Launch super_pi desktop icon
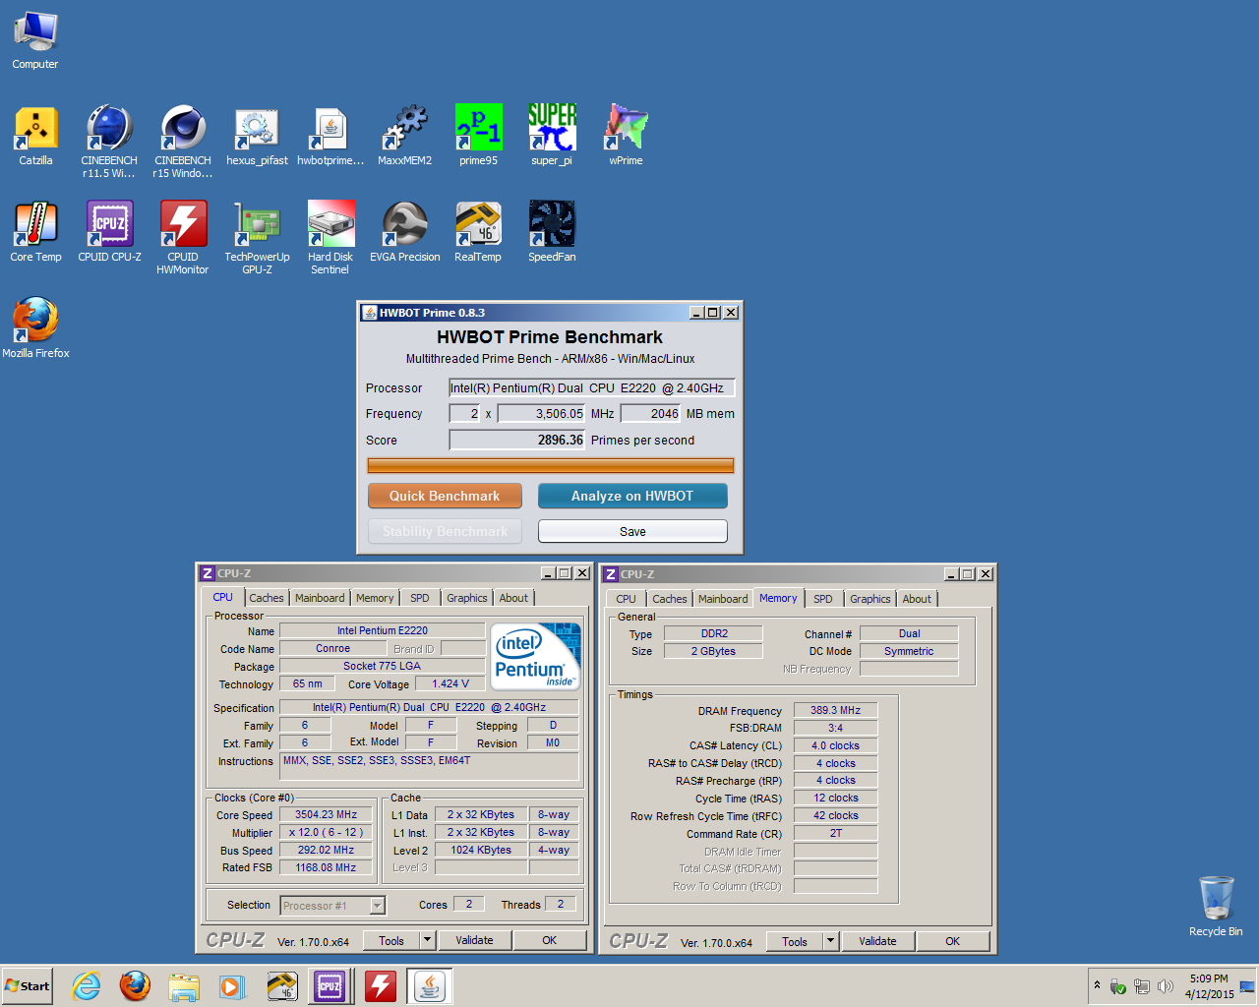Screen dimensions: 1259x1007 [x=552, y=136]
